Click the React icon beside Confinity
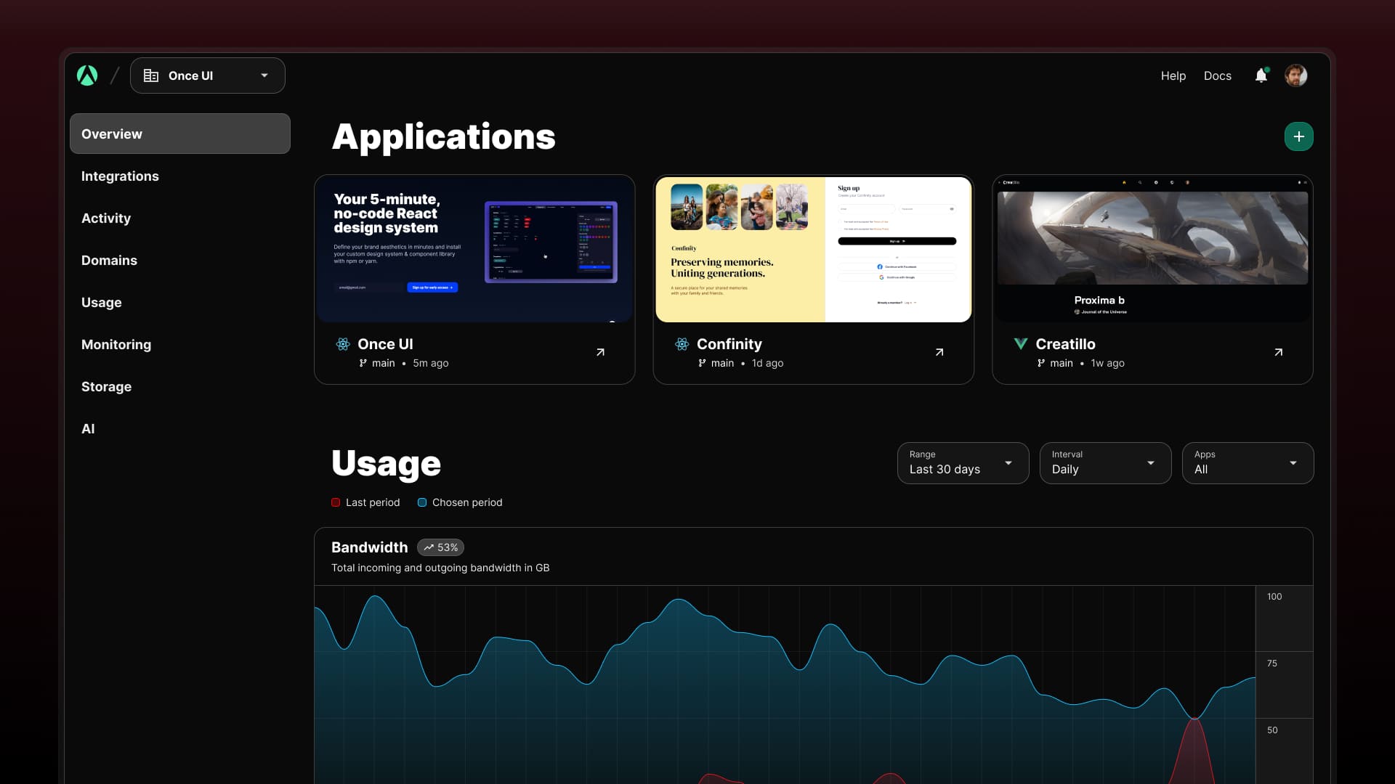 tap(682, 344)
